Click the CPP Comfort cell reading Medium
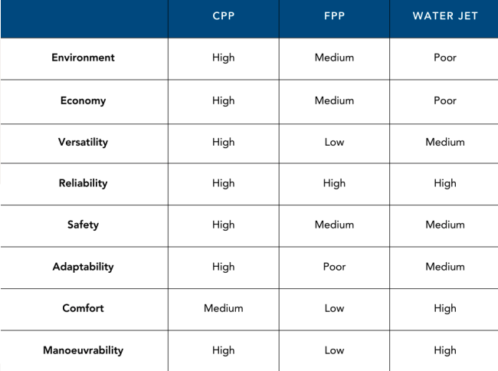The height and width of the screenshot is (371, 498). 224,308
